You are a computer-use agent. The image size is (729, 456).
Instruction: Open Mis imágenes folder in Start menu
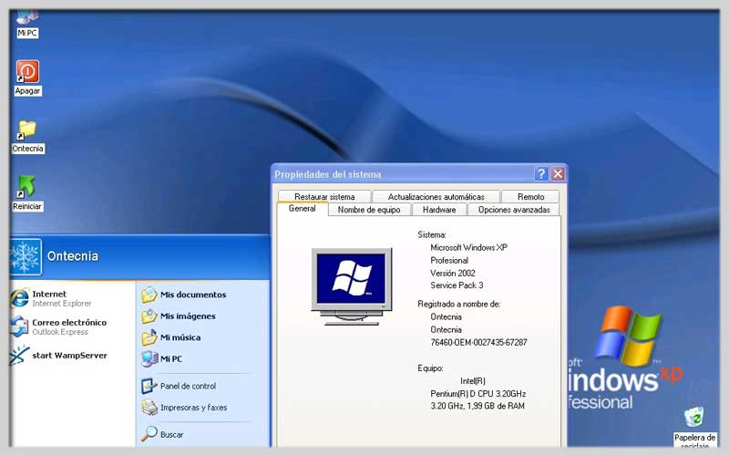[x=179, y=316]
